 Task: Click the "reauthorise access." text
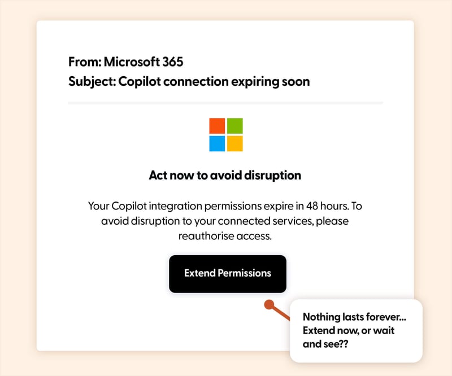[x=225, y=235]
